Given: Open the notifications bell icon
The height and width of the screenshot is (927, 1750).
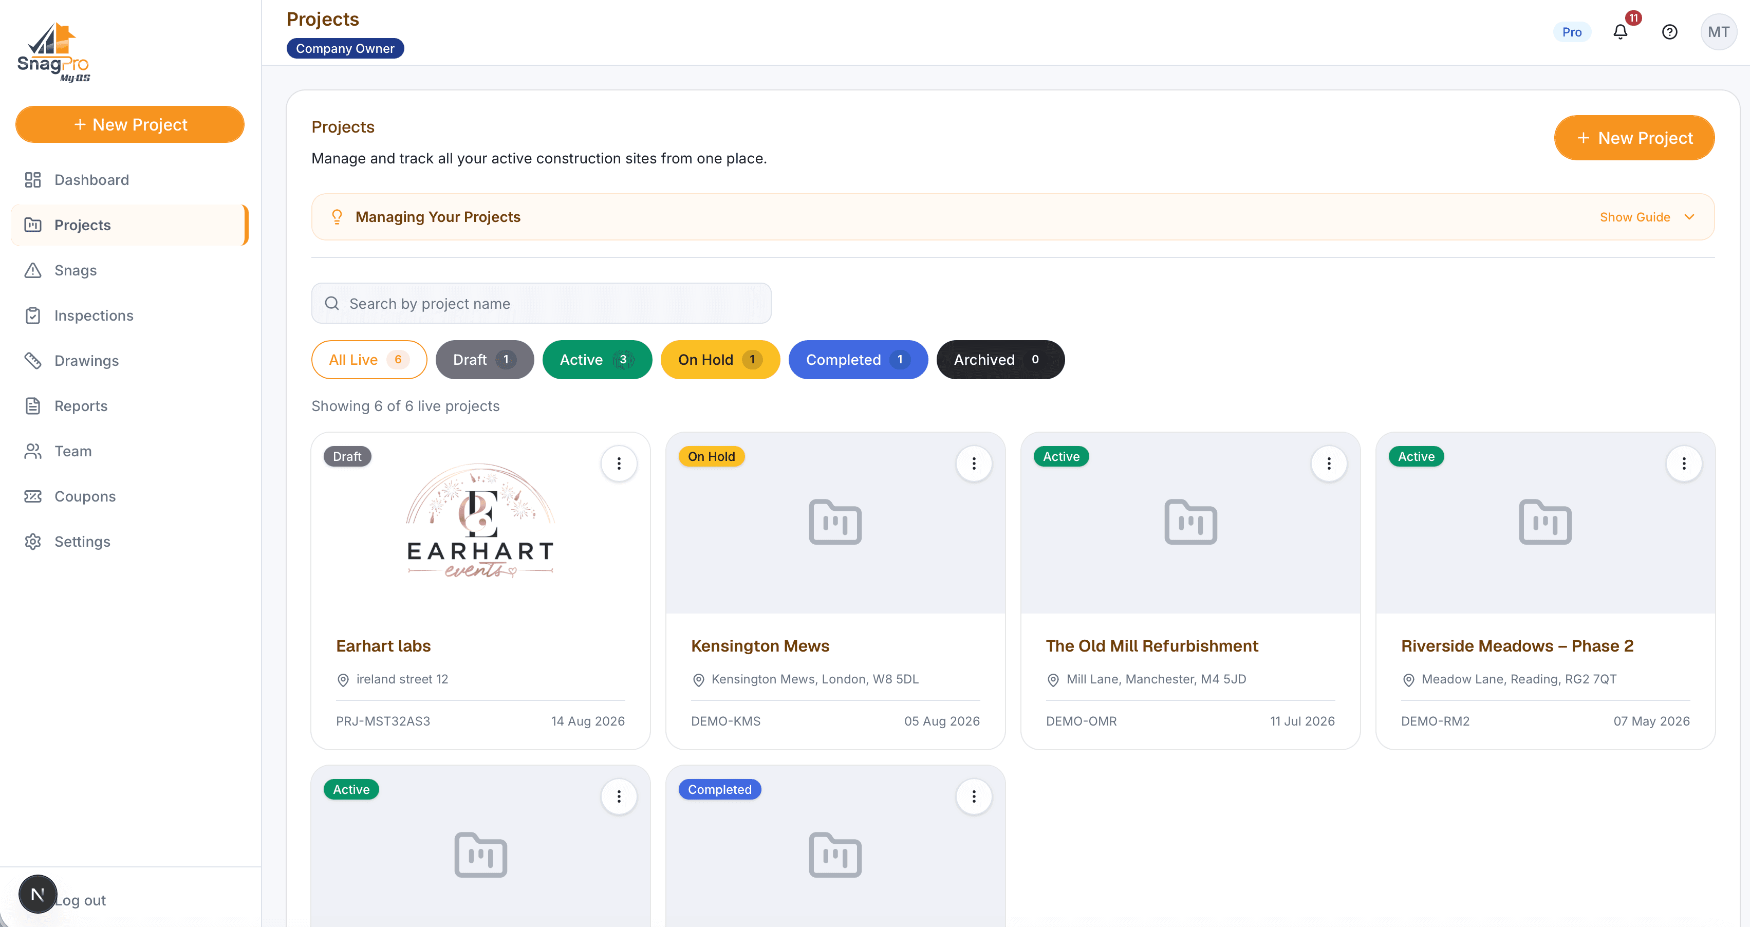Looking at the screenshot, I should click(1620, 32).
